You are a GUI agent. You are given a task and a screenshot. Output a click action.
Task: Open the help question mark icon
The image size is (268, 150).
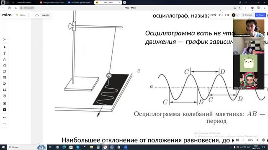[x=263, y=140]
